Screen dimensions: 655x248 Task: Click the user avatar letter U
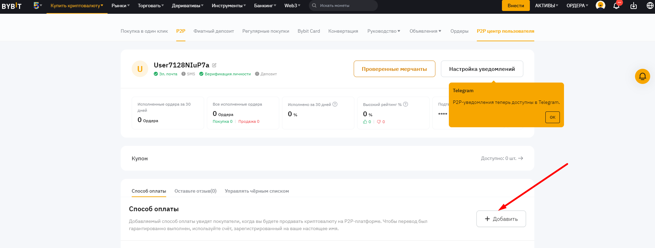click(140, 69)
